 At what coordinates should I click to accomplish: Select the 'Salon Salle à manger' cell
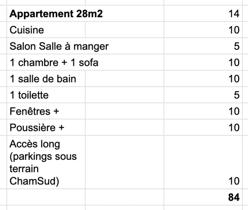[x=59, y=46]
